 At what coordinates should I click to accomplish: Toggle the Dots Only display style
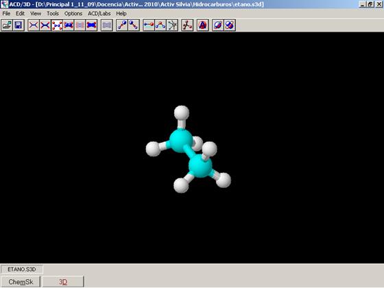80,25
